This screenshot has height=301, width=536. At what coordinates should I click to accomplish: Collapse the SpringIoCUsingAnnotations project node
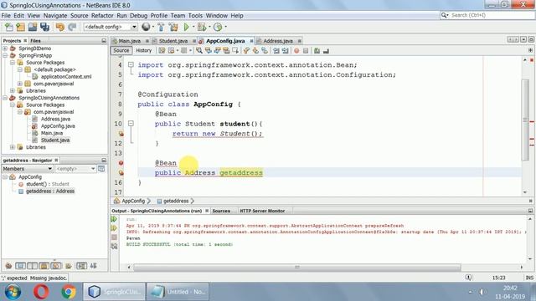click(x=5, y=98)
